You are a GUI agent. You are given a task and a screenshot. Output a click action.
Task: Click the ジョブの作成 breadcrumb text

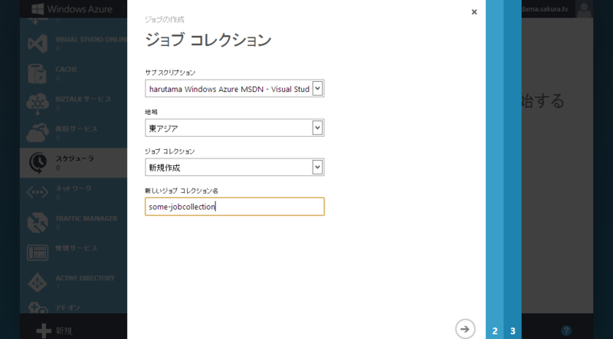point(164,20)
